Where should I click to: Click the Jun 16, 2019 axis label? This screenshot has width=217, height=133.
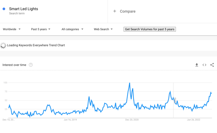click(71, 119)
